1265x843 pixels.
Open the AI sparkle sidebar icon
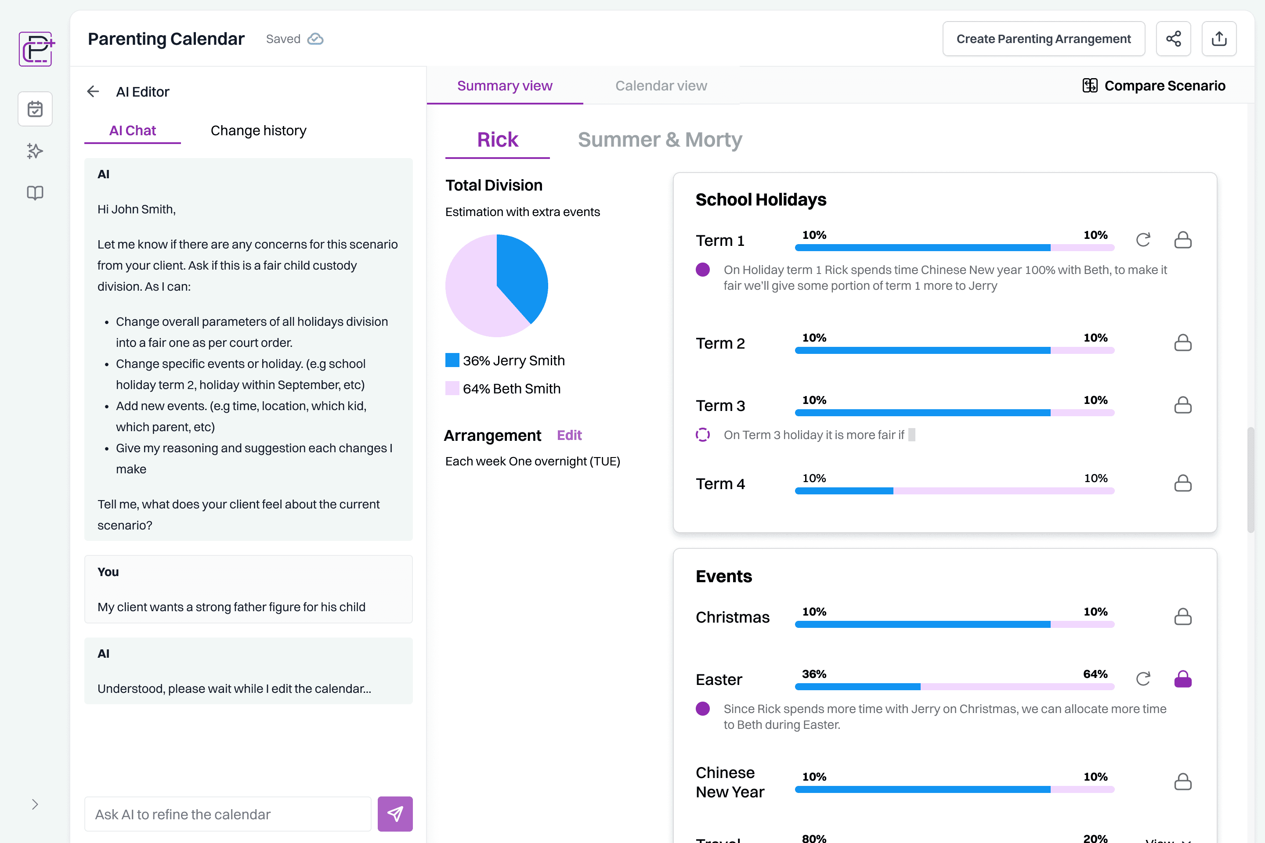35,151
